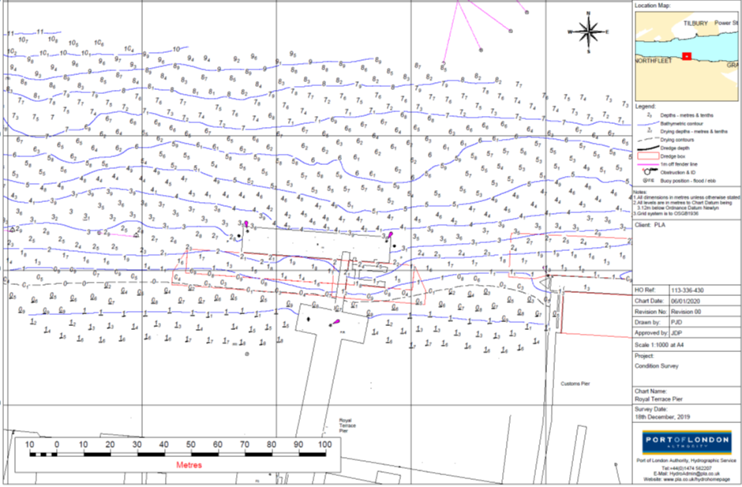Screen dimensions: 742x487
Task: Click the Buoy position flood/ebb legend icon
Action: click(648, 180)
